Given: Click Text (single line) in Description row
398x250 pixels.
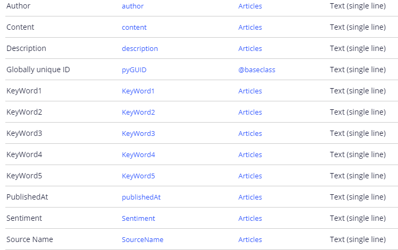Looking at the screenshot, I should point(358,48).
